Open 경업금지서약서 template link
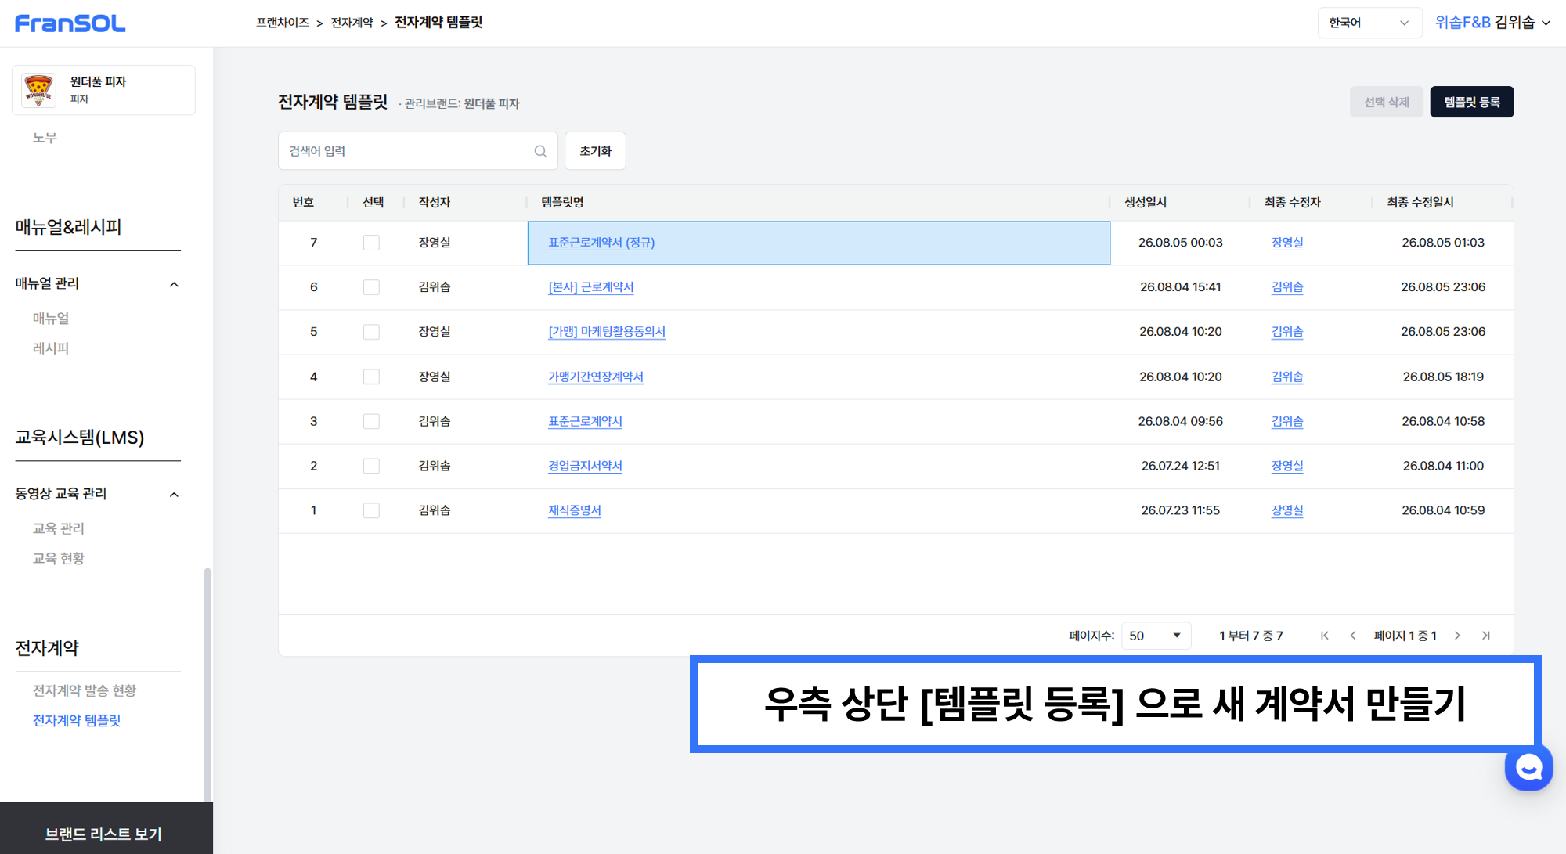1566x854 pixels. click(x=585, y=466)
